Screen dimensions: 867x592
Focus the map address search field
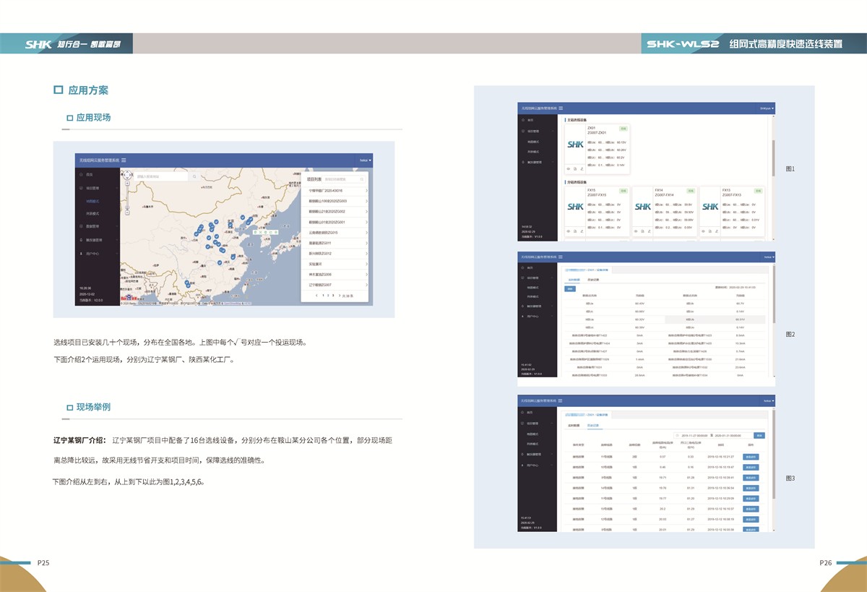pyautogui.click(x=161, y=176)
